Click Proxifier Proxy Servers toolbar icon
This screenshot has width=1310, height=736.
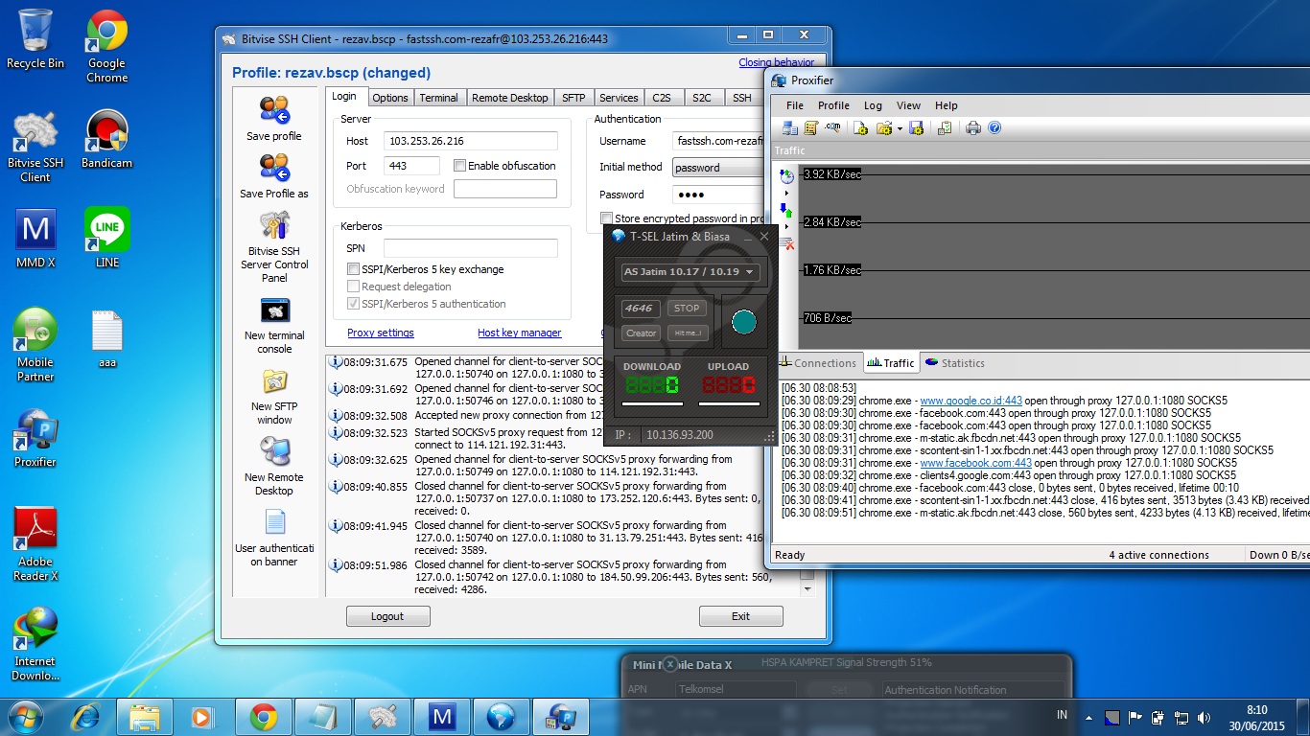point(790,128)
